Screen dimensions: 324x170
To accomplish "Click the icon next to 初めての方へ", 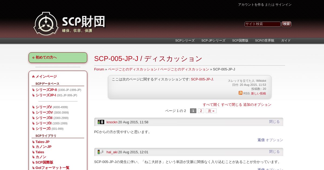I will pos(33,57).
